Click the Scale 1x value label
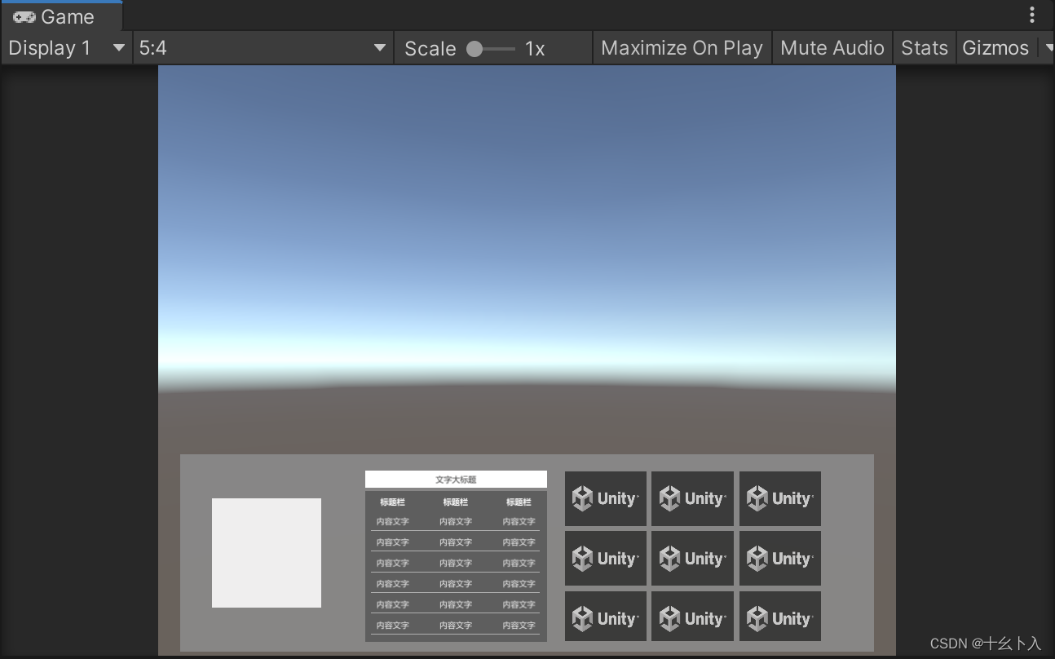This screenshot has height=659, width=1055. pos(535,49)
